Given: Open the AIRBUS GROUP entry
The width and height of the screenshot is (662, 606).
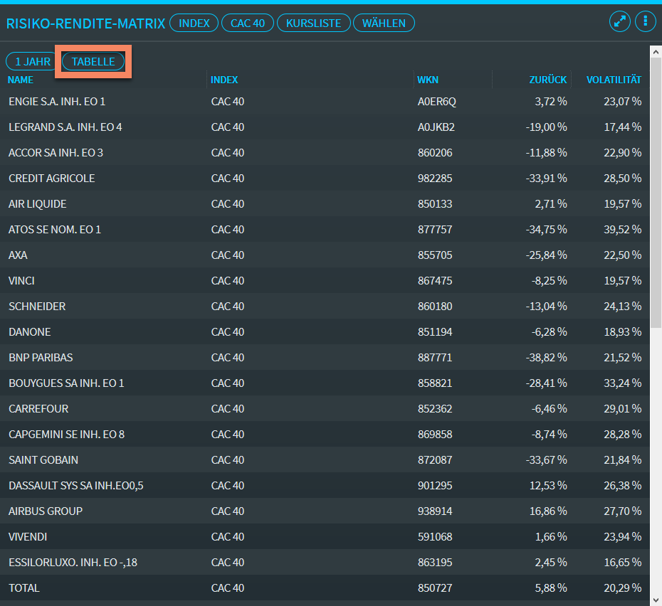Looking at the screenshot, I should pos(46,511).
